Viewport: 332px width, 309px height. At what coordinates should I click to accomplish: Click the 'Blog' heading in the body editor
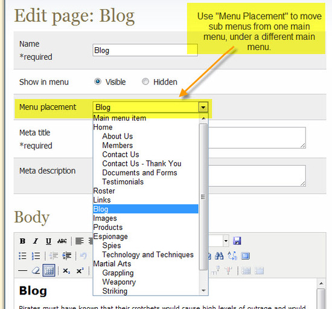tap(33, 290)
